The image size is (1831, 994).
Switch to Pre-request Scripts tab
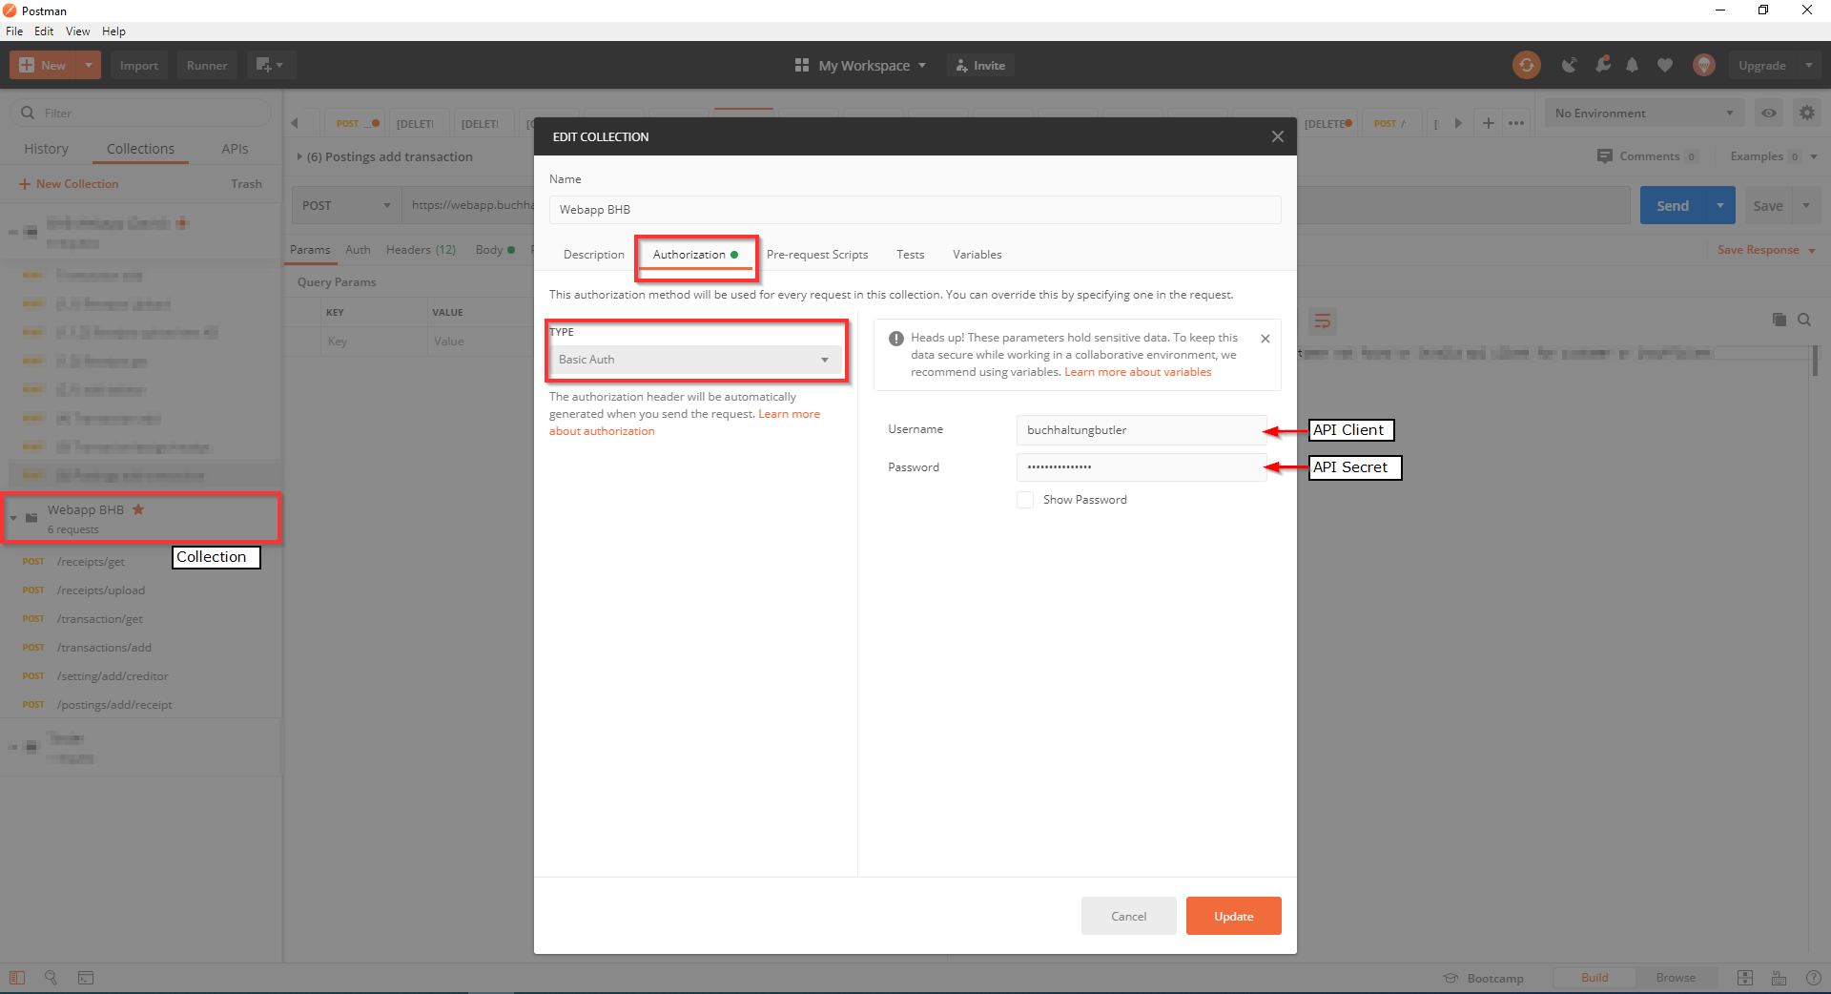click(x=817, y=255)
